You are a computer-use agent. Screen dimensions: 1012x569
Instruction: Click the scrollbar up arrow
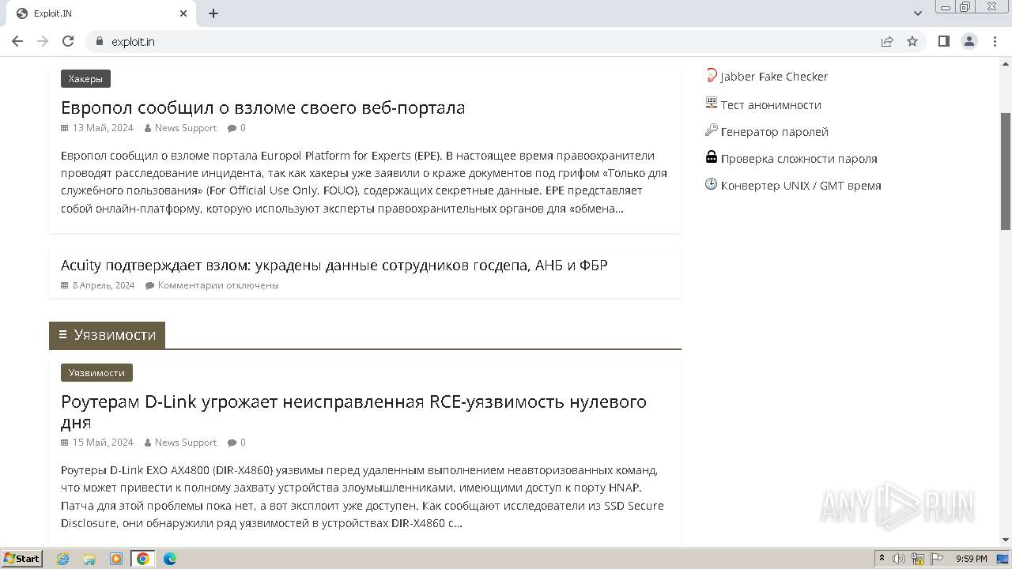[x=1006, y=62]
